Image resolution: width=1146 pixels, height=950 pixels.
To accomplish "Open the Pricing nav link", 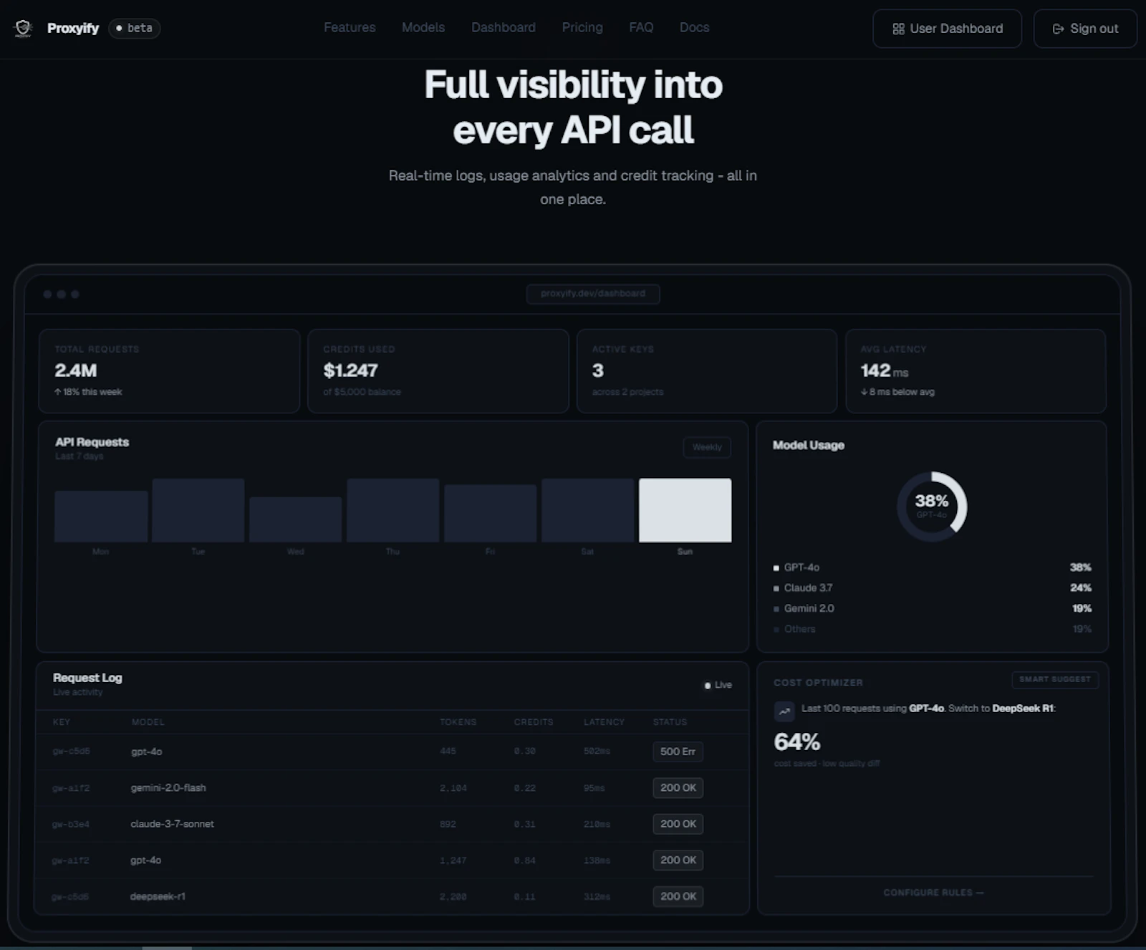I will point(582,27).
